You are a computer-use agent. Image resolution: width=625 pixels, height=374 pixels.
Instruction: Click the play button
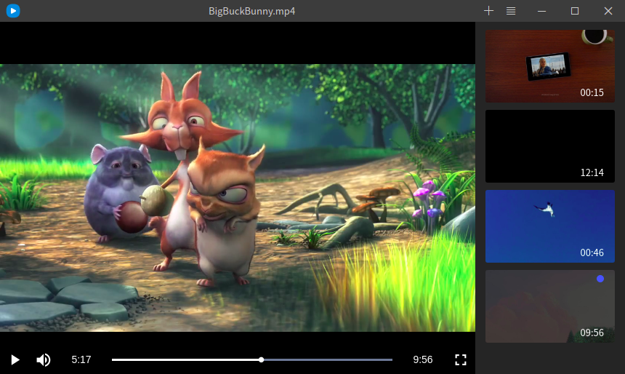(15, 359)
